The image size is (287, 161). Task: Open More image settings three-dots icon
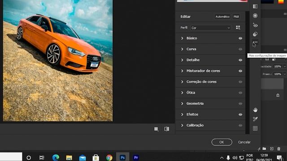click(x=255, y=42)
